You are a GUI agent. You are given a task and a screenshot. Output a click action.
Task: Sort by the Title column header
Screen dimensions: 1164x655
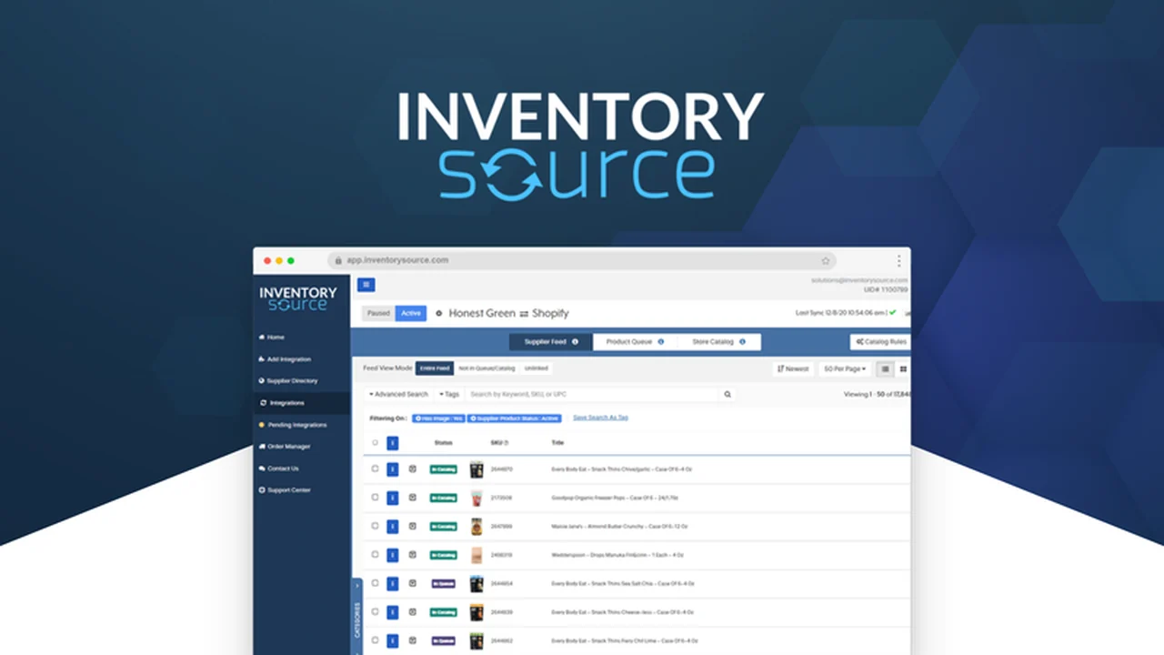point(557,443)
